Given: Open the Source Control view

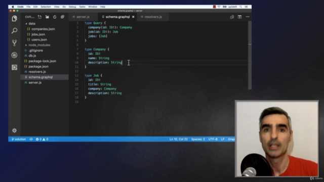Looking at the screenshot, I should [x=14, y=43].
